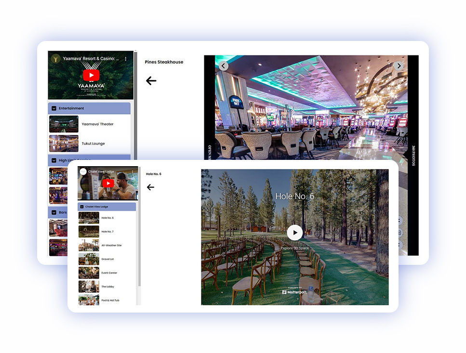The width and height of the screenshot is (466, 353).
Task: Toggle the High Limit Gaming section chevron
Action: 54,160
